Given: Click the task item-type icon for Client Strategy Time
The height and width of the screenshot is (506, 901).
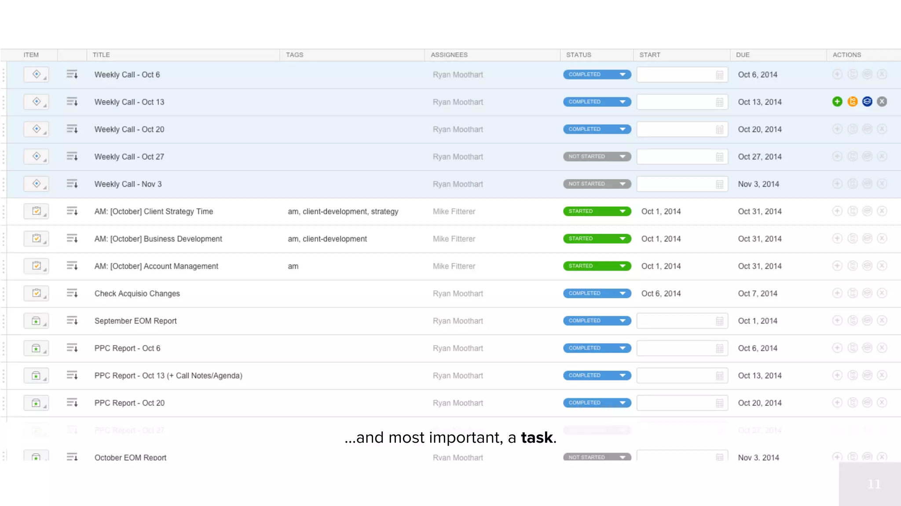Looking at the screenshot, I should pos(37,211).
